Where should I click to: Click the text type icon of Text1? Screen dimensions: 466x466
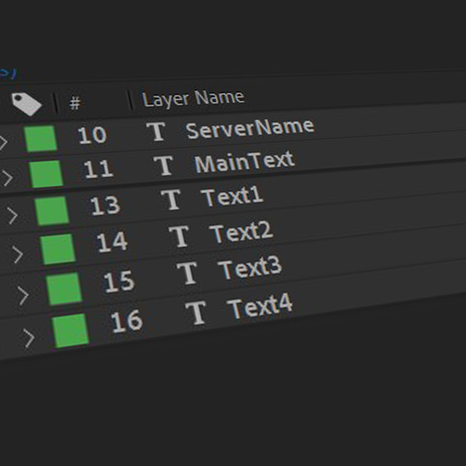coord(171,200)
